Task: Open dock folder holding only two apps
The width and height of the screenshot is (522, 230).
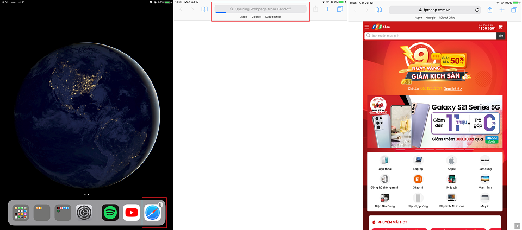Action: [42, 213]
